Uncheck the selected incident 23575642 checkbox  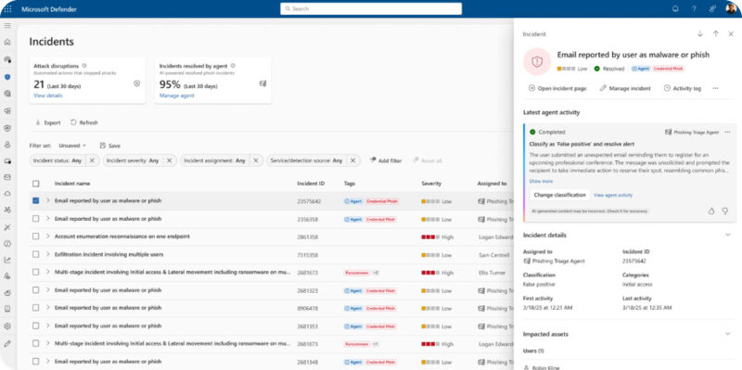(35, 200)
